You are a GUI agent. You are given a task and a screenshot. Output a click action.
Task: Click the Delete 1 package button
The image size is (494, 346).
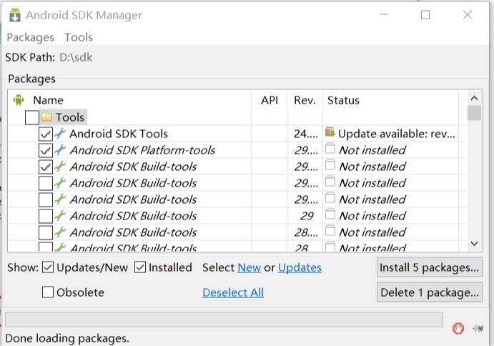coord(429,292)
